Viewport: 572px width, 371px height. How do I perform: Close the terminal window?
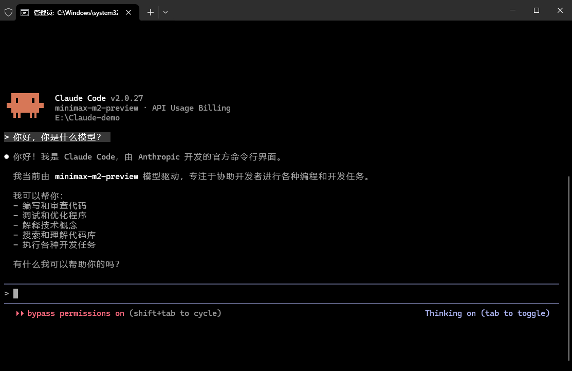(x=560, y=10)
